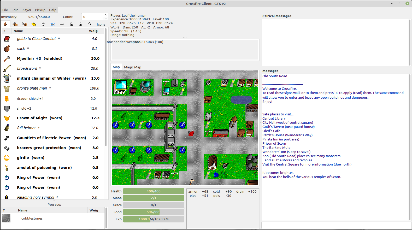Viewport: 412px width, 230px height.
Task: Click the Exp progress bar
Action: click(154, 219)
